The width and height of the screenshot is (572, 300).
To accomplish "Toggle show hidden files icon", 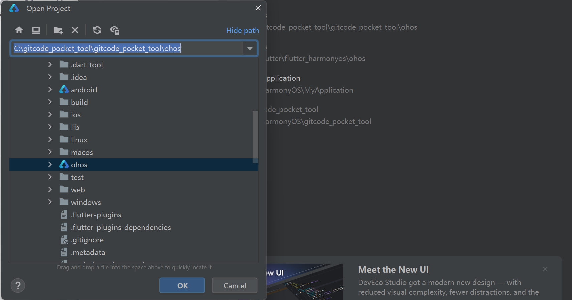I will pos(115,30).
